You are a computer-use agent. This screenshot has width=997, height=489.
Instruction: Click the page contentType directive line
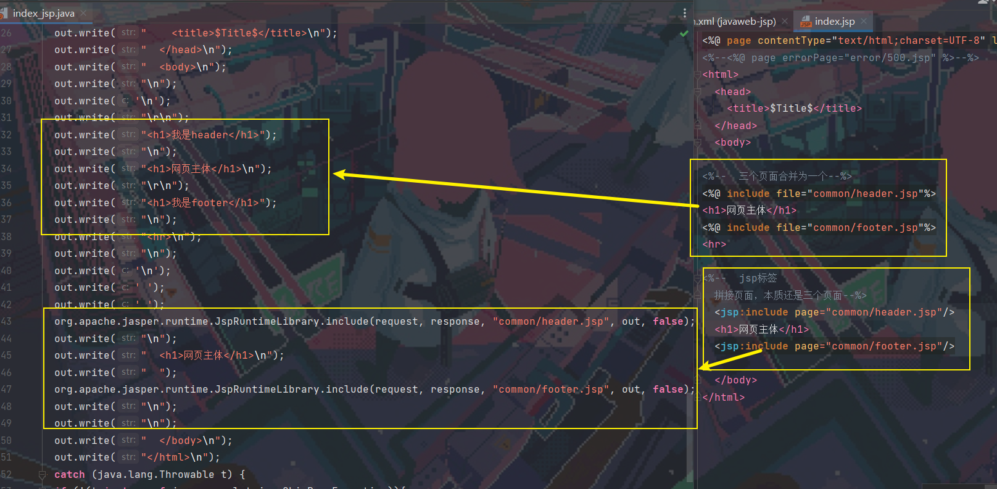click(848, 41)
